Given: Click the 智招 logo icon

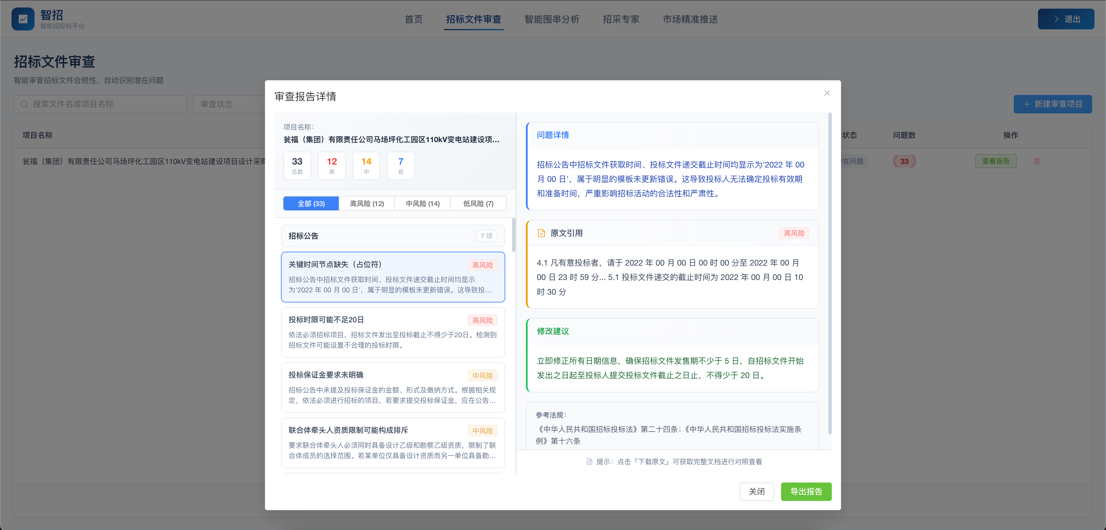Looking at the screenshot, I should tap(23, 19).
